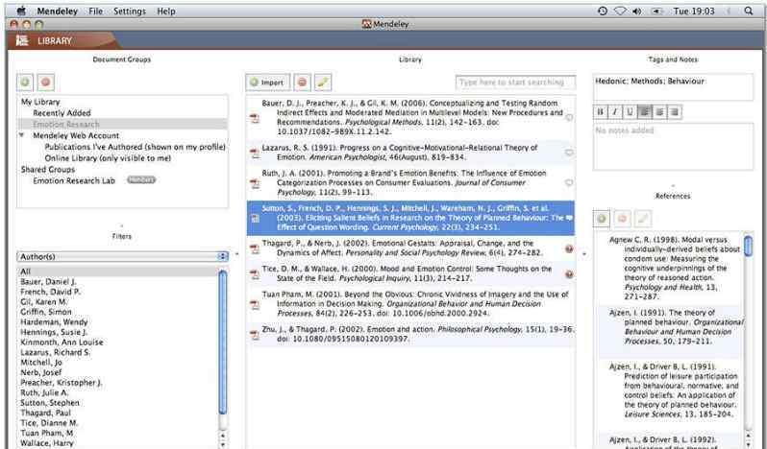
Task: Click the Import button
Action: pos(267,82)
